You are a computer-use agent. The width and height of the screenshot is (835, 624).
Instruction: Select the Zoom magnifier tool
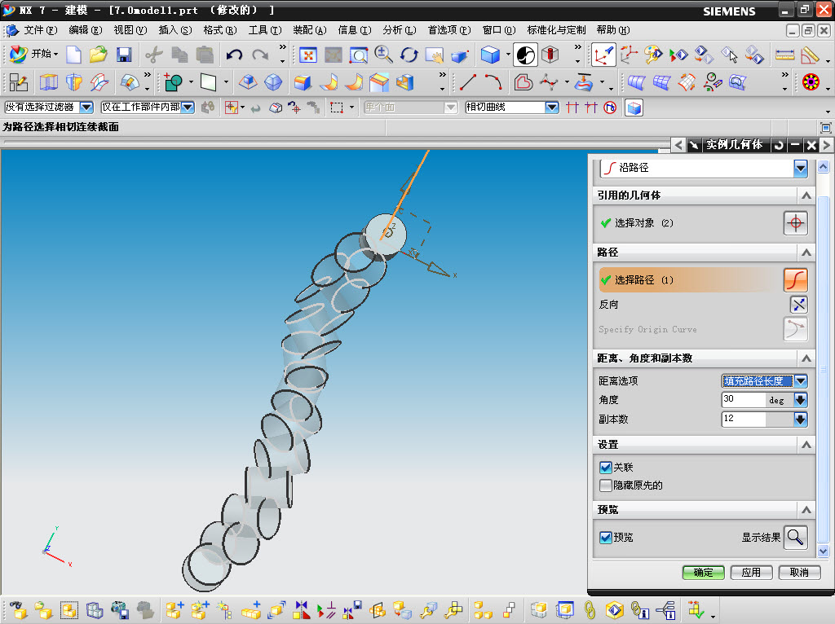383,55
